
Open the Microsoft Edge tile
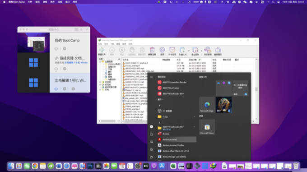tap(207, 105)
